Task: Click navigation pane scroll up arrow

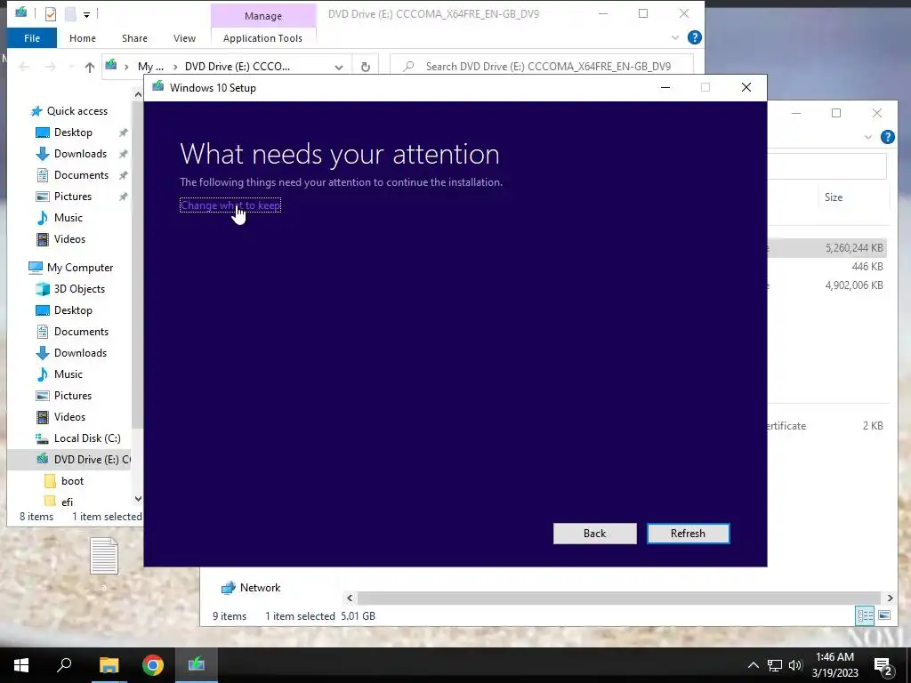Action: pos(138,94)
